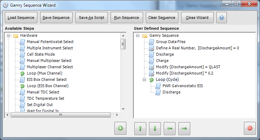Move selected step up with green arrow

click(x=140, y=128)
